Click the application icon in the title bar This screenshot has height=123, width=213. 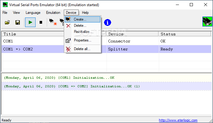(x=5, y=5)
